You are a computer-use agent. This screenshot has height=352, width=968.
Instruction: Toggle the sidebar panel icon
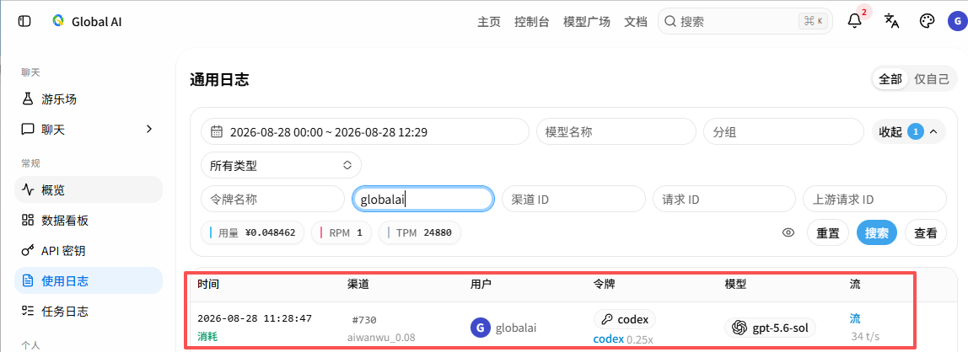tap(24, 21)
